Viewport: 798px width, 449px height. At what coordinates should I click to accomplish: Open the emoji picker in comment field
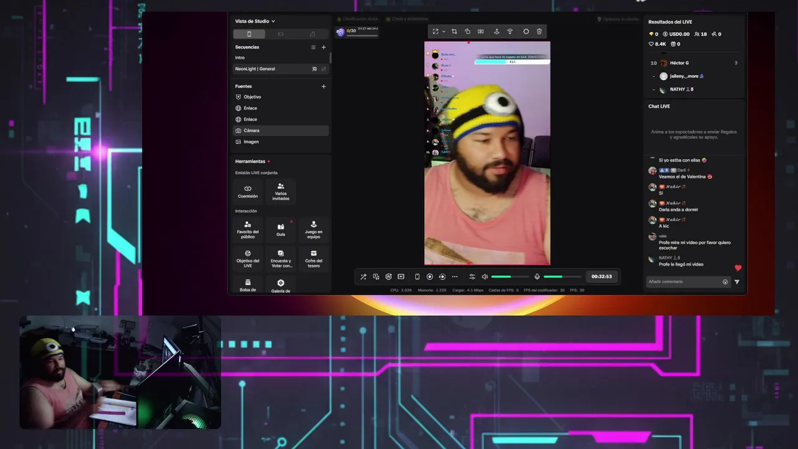pyautogui.click(x=725, y=282)
